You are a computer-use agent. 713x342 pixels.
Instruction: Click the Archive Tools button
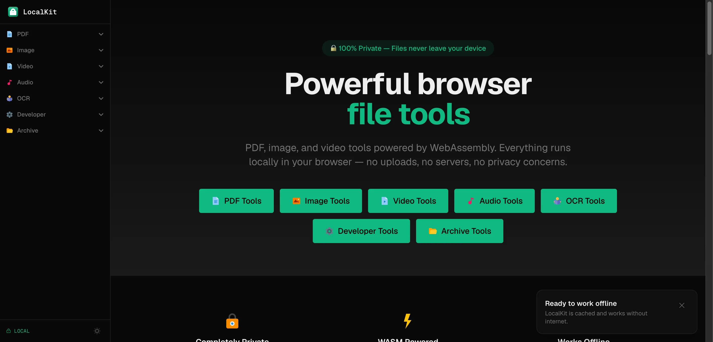460,231
